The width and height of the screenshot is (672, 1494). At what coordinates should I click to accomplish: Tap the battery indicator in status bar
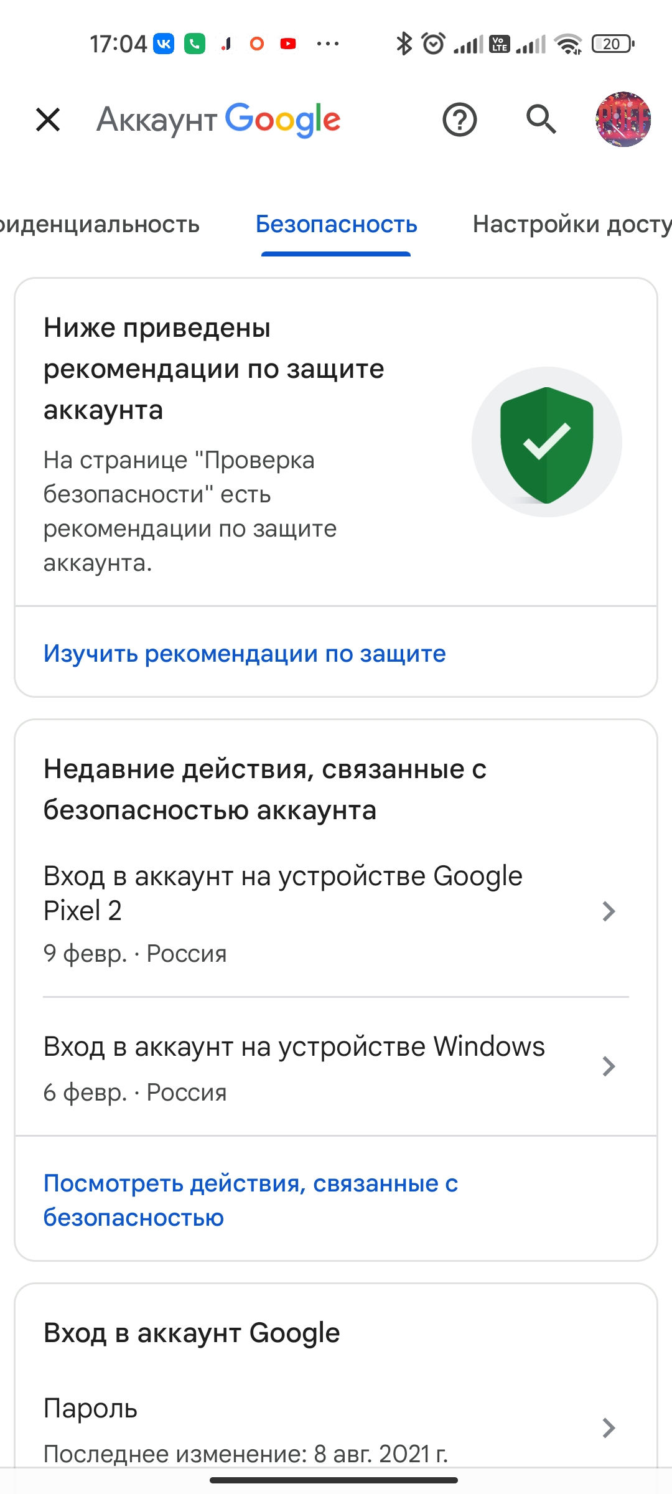click(613, 44)
